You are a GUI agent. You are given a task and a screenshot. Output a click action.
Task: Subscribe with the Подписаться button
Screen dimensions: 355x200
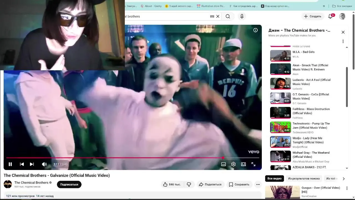coord(69,184)
